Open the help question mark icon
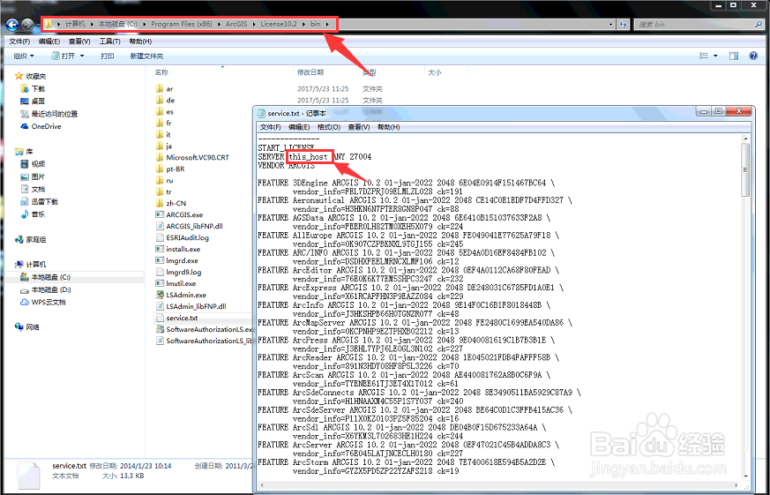The image size is (770, 495). click(753, 56)
